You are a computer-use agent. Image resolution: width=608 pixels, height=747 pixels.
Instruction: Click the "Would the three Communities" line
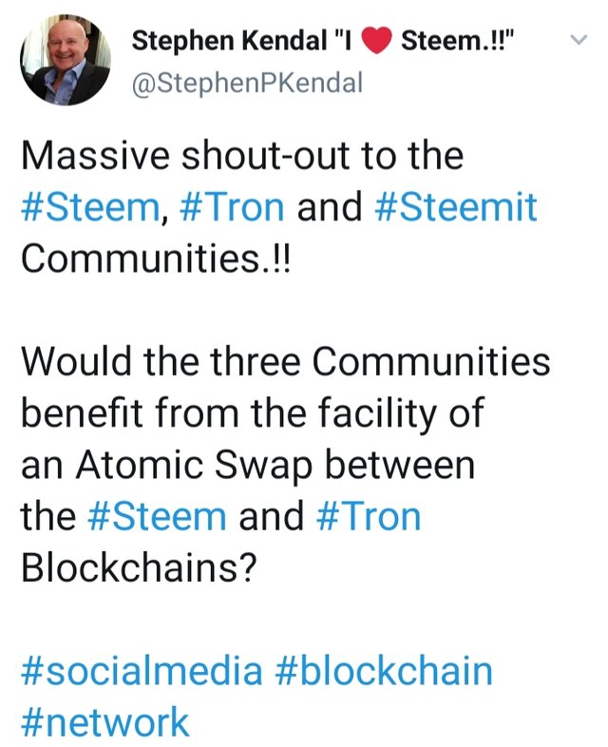click(x=285, y=362)
